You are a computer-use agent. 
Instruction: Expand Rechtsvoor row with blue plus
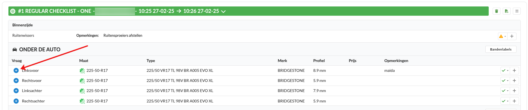(16, 81)
